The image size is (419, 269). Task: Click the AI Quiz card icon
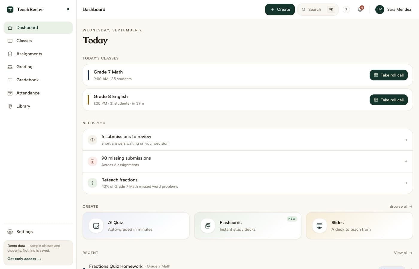point(96,226)
